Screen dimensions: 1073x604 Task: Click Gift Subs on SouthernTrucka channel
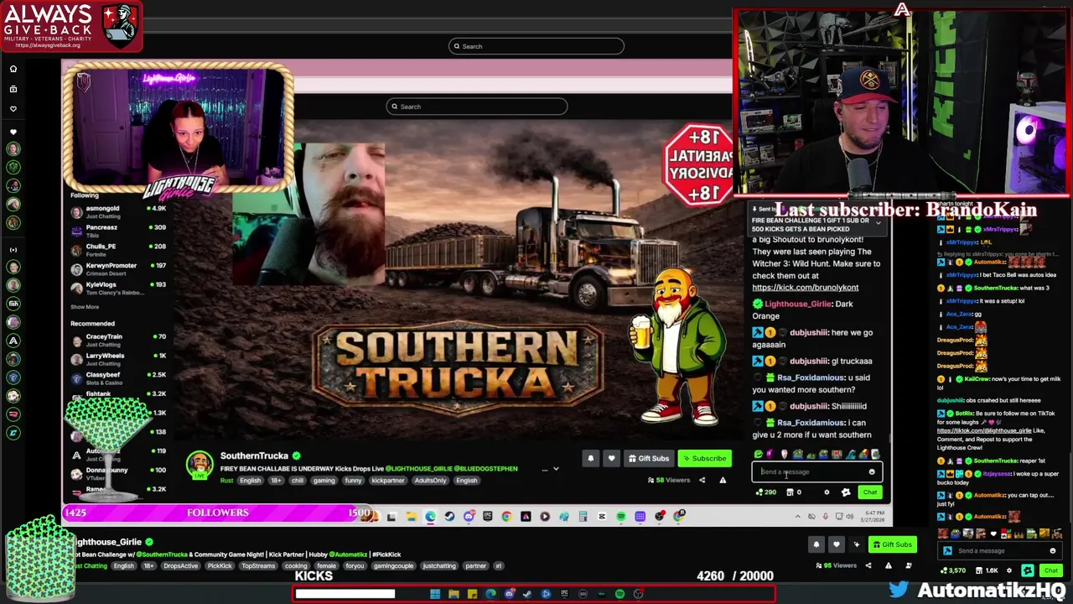(649, 458)
